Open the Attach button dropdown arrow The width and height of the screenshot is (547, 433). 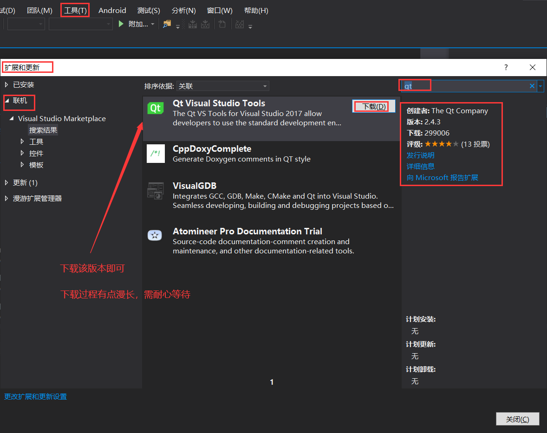152,24
